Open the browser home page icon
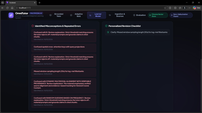 [12, 8]
